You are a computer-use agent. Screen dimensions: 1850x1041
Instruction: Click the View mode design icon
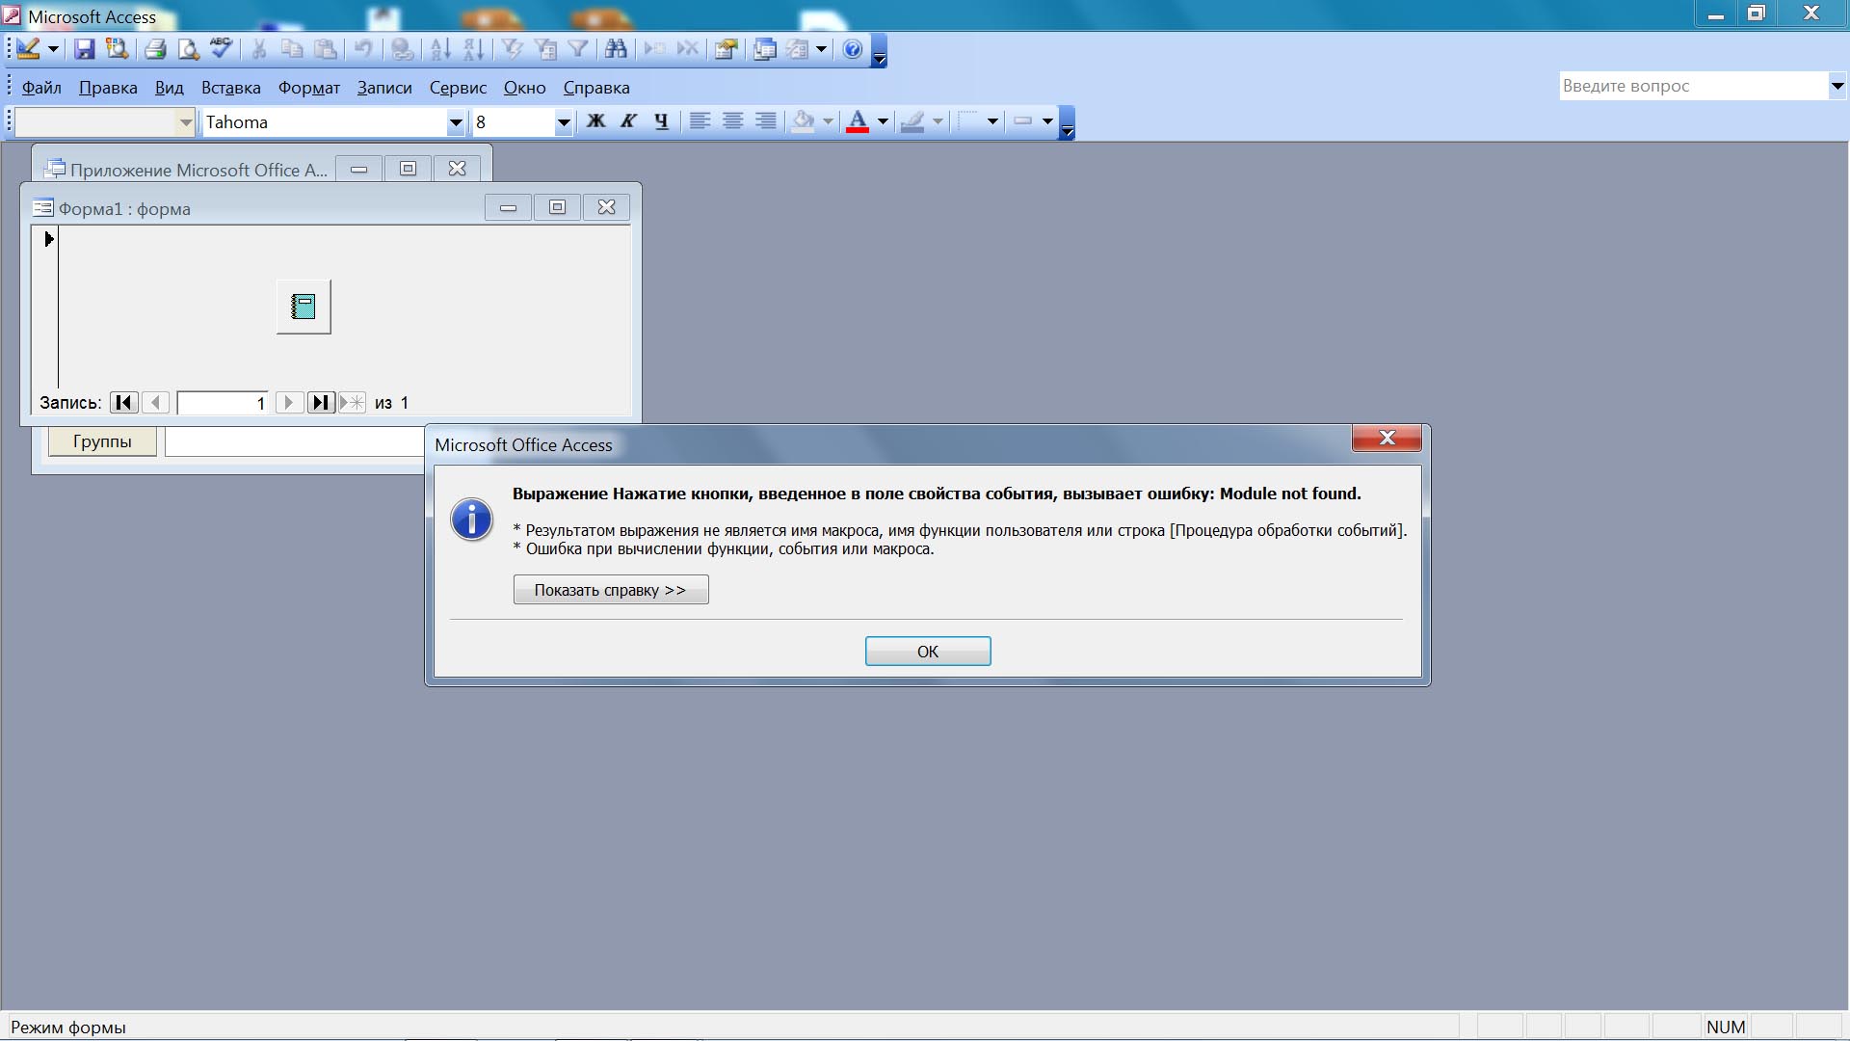click(x=29, y=49)
